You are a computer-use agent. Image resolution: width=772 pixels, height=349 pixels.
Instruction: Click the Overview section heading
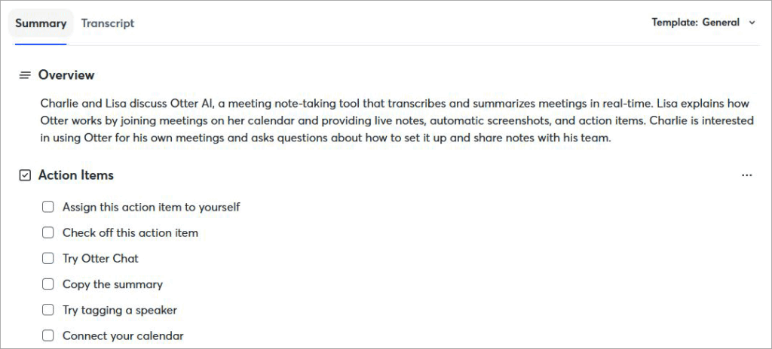66,75
